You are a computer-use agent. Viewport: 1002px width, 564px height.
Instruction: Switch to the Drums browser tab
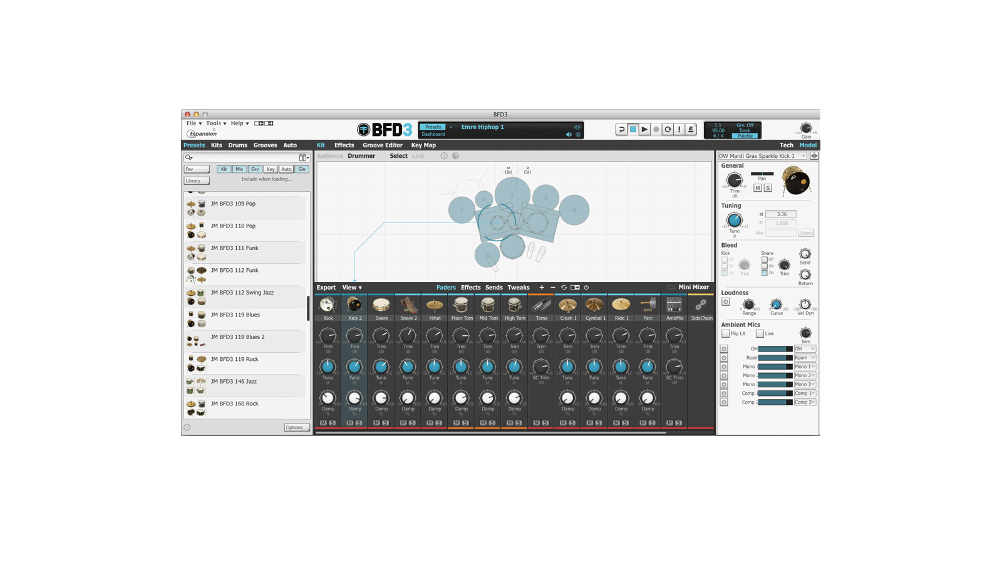point(237,145)
